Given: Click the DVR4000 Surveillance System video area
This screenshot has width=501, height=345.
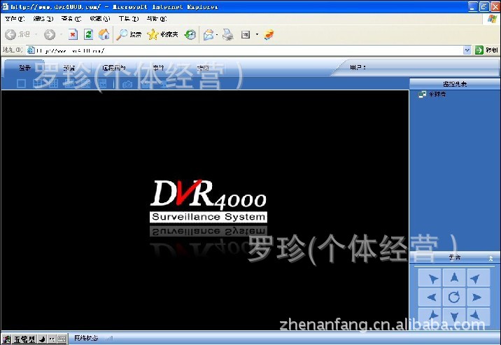Looking at the screenshot, I should click(x=205, y=210).
